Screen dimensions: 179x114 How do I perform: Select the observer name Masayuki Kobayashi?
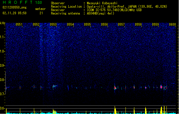coord(102,3)
